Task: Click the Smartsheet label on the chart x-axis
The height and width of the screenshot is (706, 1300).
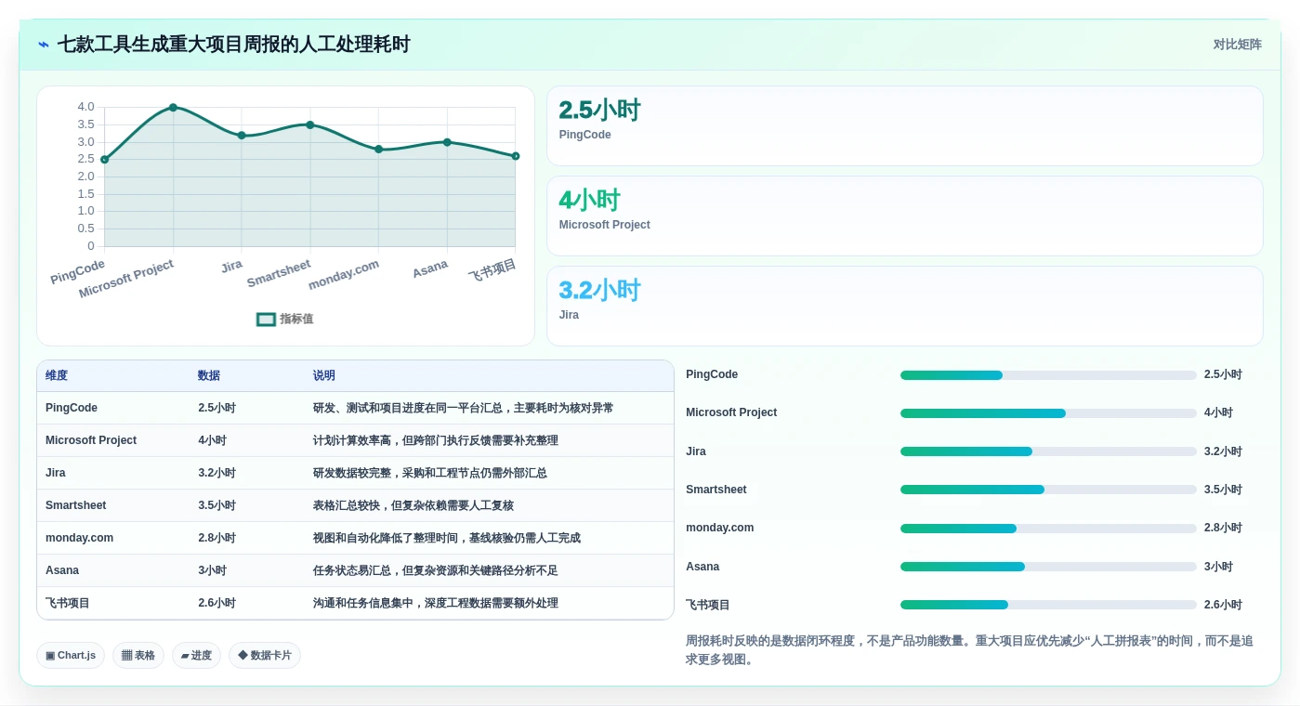Action: (279, 273)
